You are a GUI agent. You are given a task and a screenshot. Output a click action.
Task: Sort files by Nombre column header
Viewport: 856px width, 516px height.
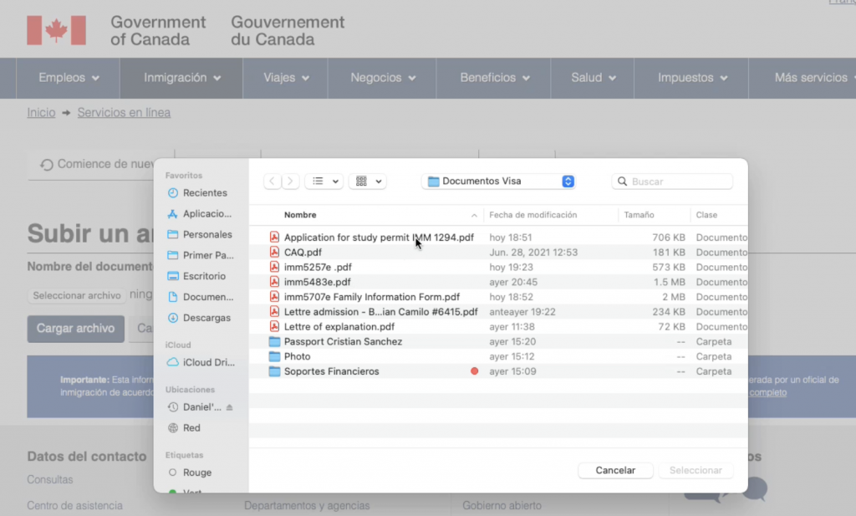pos(300,215)
